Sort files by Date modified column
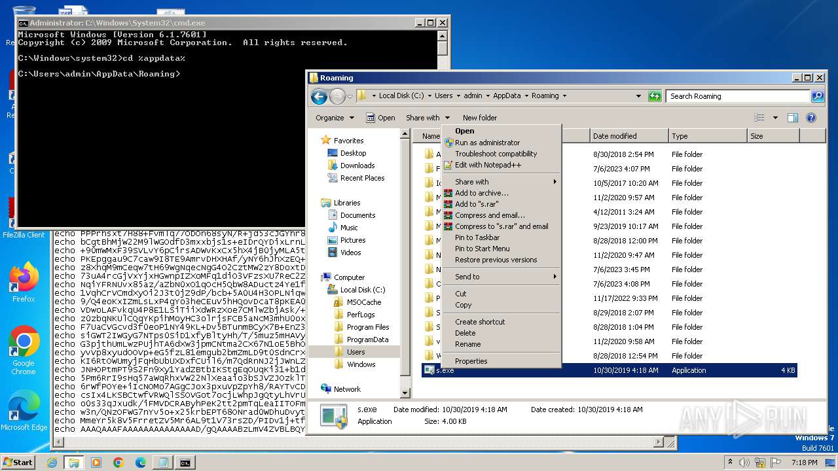 (629, 136)
